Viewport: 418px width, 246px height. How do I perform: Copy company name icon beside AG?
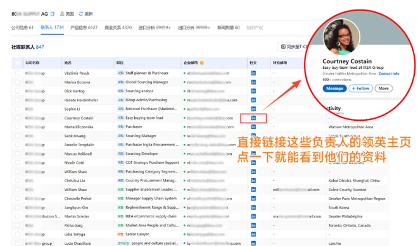(53, 14)
